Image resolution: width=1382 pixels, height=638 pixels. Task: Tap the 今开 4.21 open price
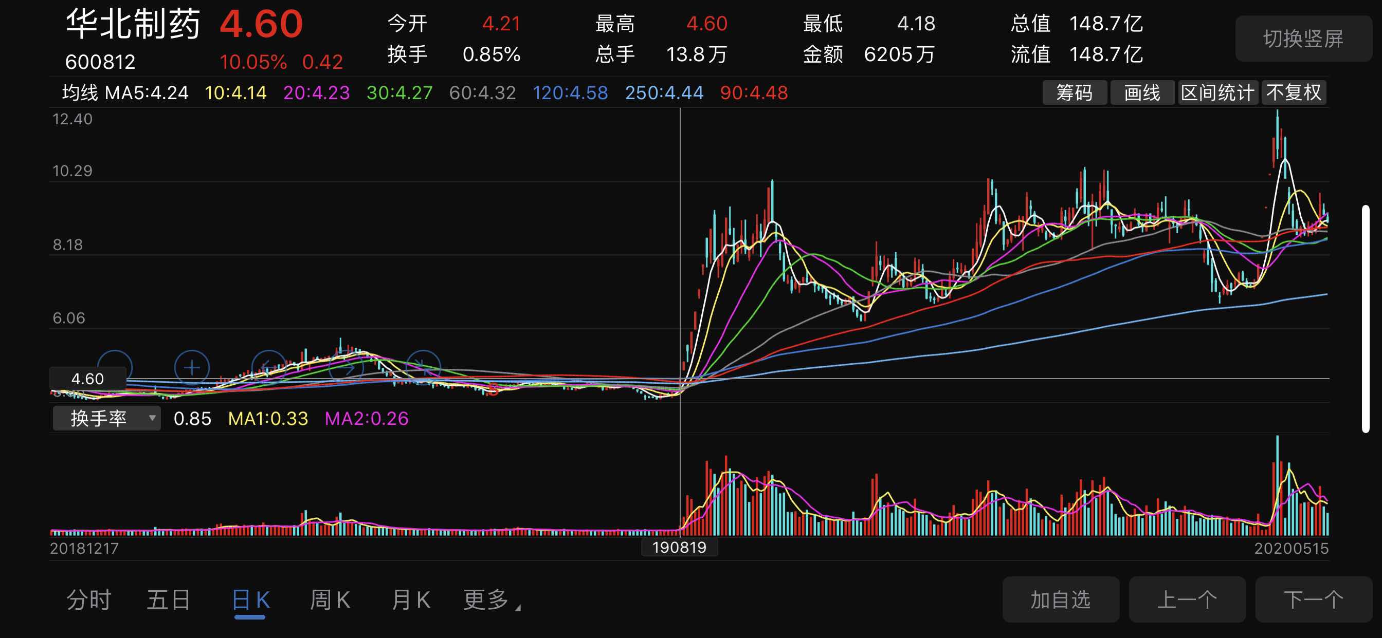click(x=454, y=24)
